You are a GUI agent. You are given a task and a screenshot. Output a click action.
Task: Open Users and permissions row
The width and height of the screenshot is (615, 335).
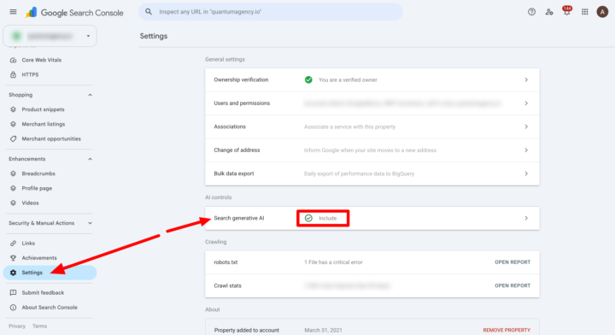point(372,103)
